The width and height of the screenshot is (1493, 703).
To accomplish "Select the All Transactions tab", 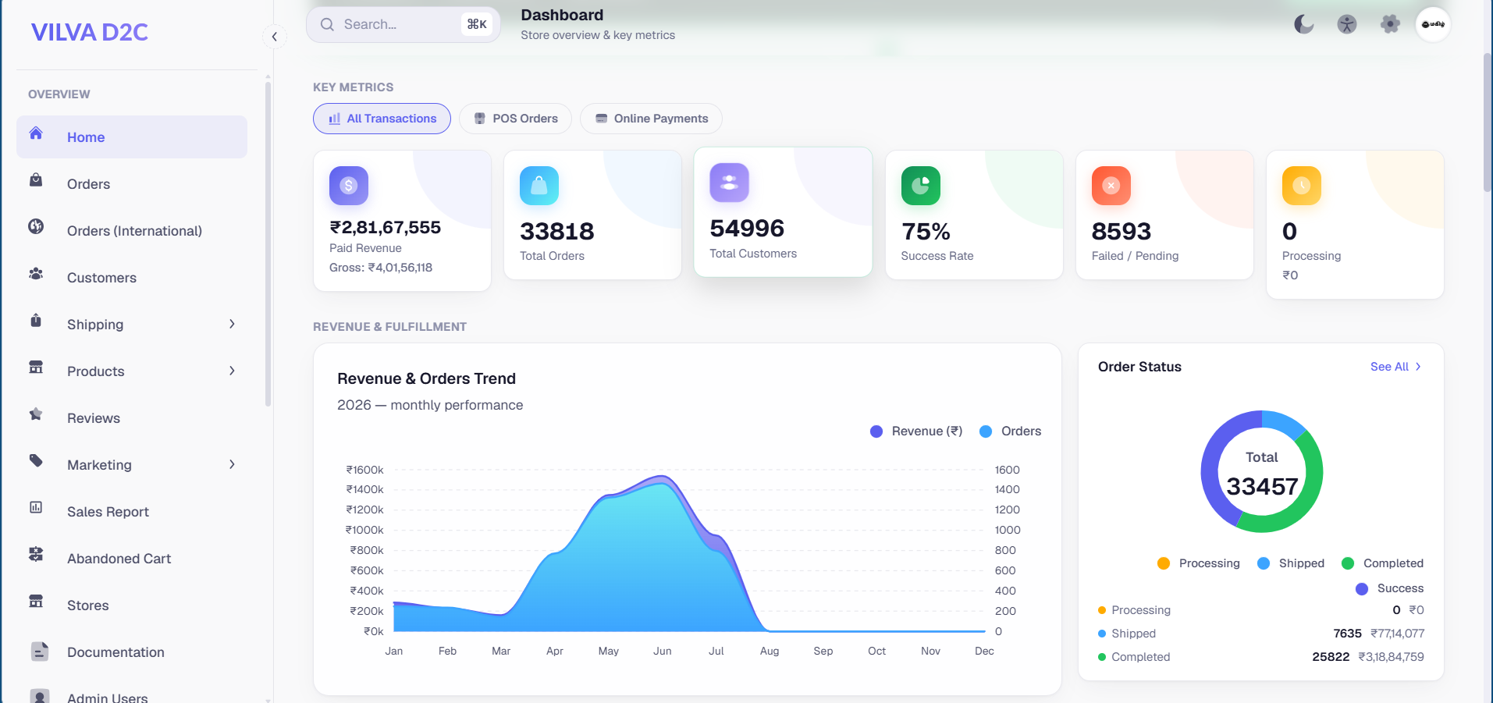I will pyautogui.click(x=382, y=119).
